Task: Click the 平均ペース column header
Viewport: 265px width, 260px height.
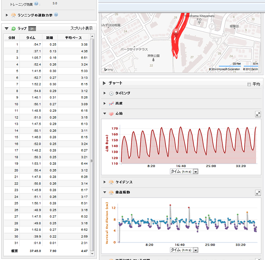Action: [73, 38]
